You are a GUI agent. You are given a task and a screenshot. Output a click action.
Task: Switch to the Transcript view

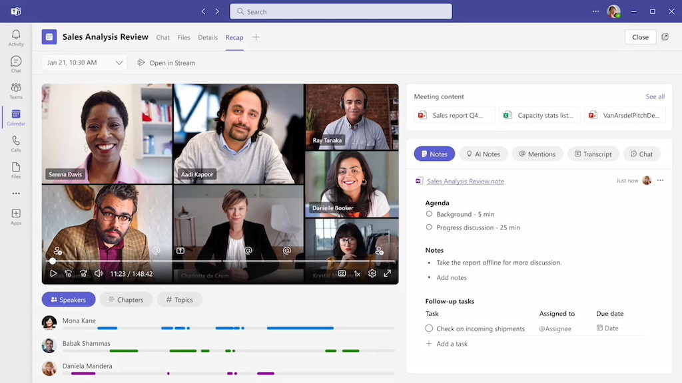(x=593, y=154)
